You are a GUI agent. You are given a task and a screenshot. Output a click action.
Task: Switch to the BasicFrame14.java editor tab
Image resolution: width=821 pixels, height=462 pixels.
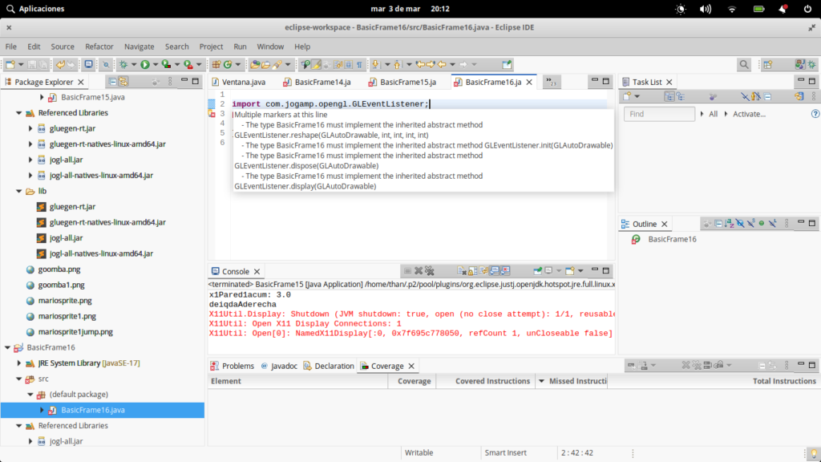click(x=322, y=82)
